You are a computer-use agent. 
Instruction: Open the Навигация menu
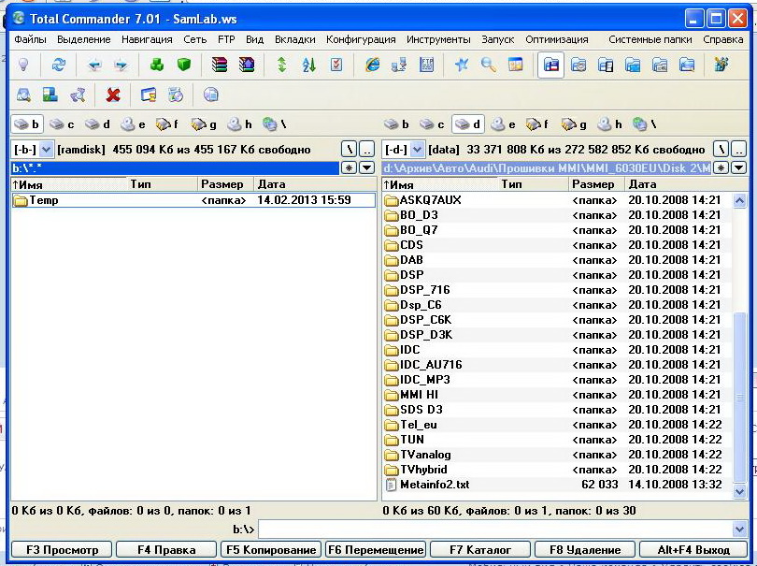click(x=147, y=39)
